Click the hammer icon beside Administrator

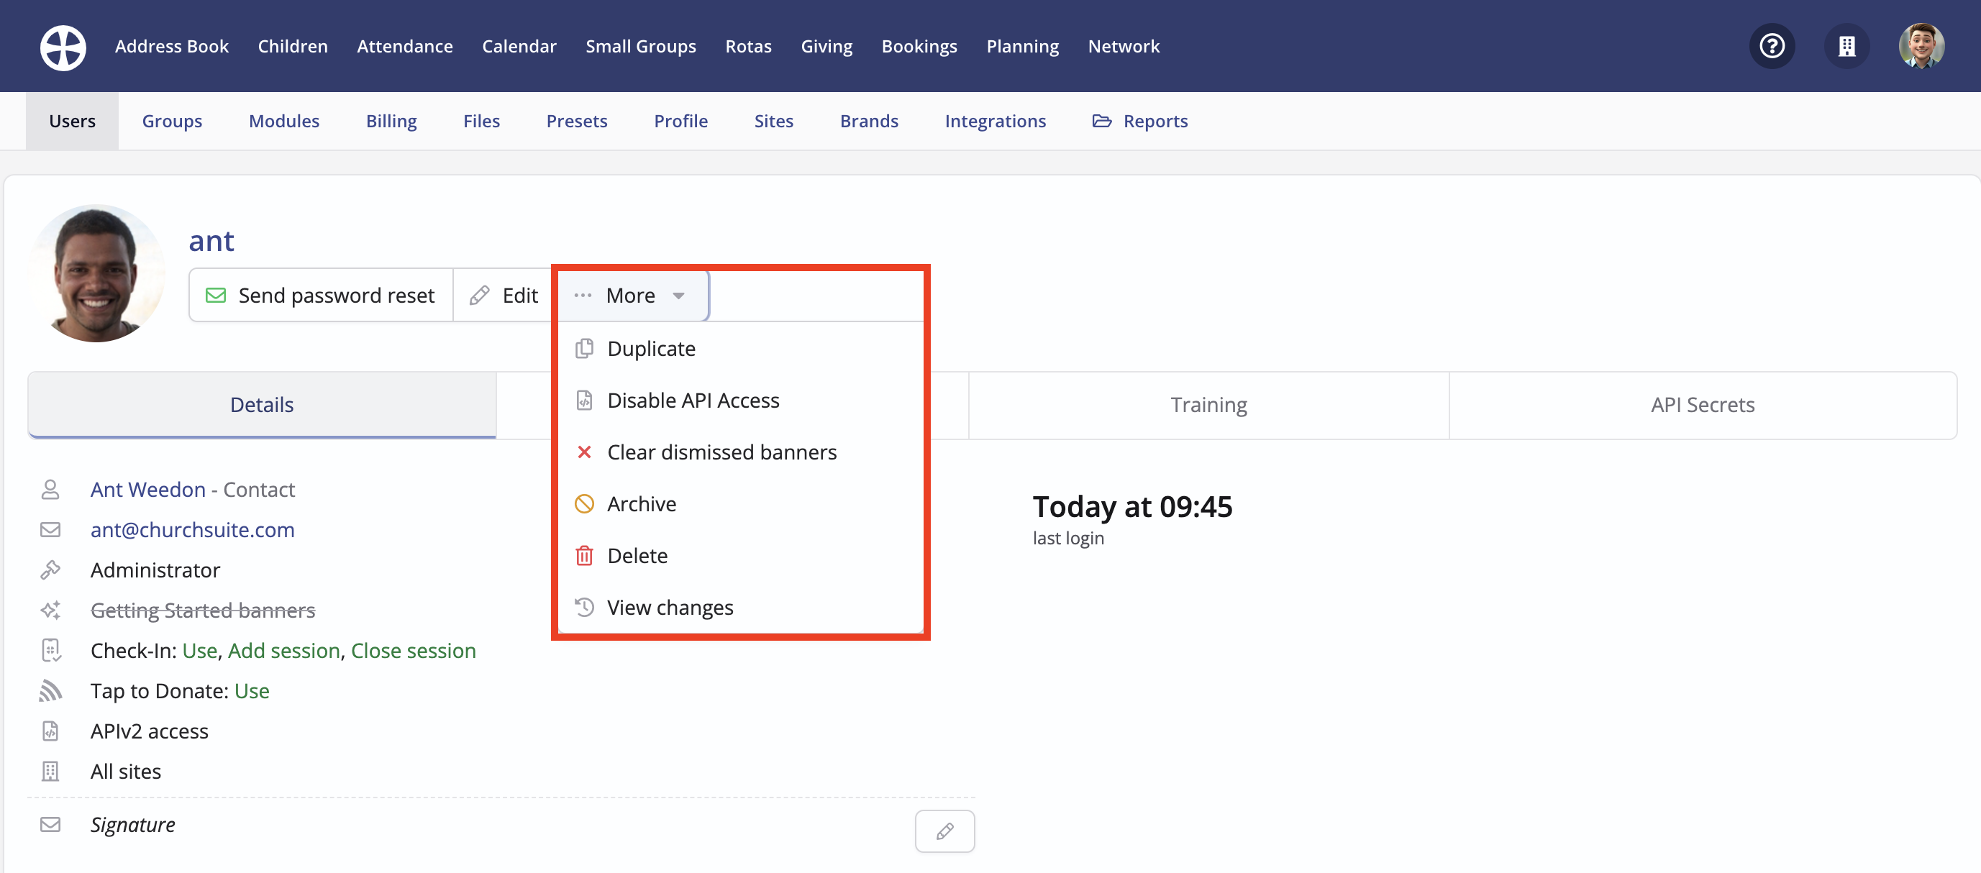click(x=50, y=570)
